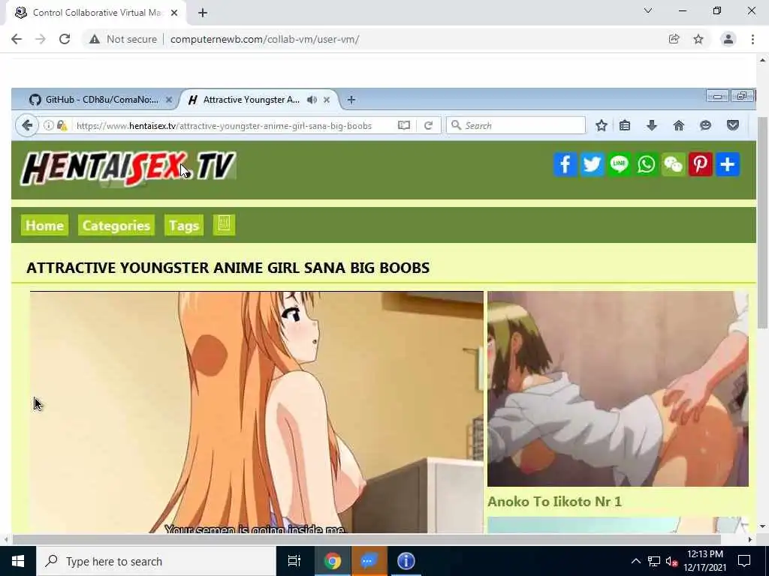This screenshot has width=769, height=576.
Task: Click the small icon button beside Tags
Action: tap(224, 225)
